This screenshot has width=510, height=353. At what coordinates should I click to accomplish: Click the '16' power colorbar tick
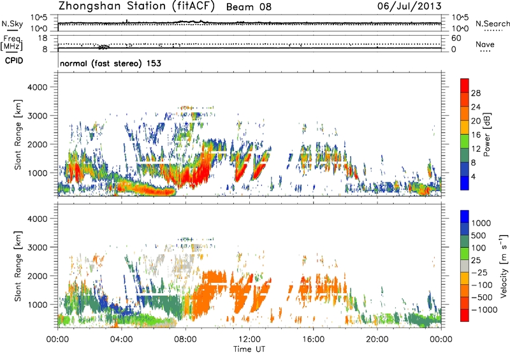[x=476, y=135]
